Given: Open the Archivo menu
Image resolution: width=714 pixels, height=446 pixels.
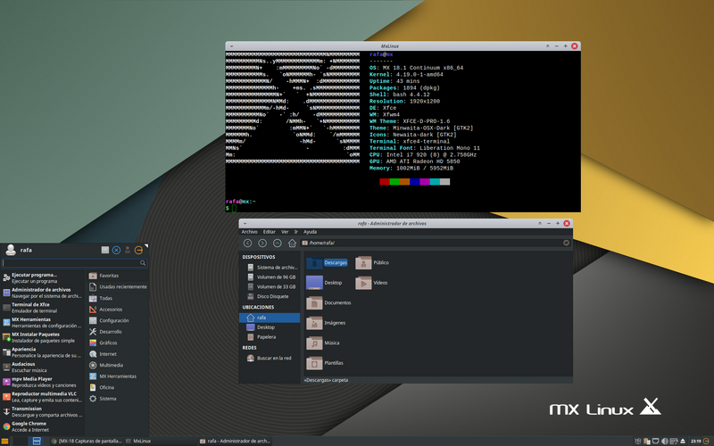Looking at the screenshot, I should pos(249,232).
